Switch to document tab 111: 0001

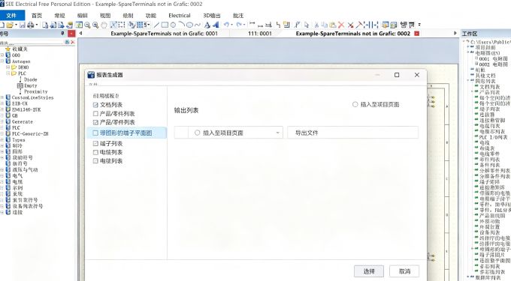click(x=260, y=34)
